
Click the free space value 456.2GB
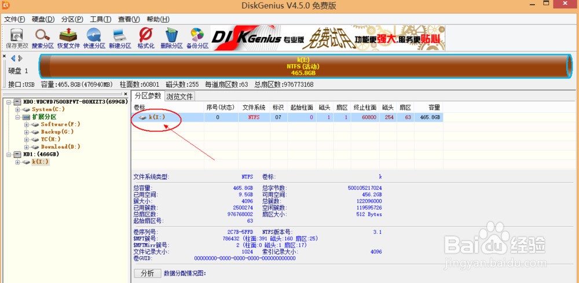(372, 194)
